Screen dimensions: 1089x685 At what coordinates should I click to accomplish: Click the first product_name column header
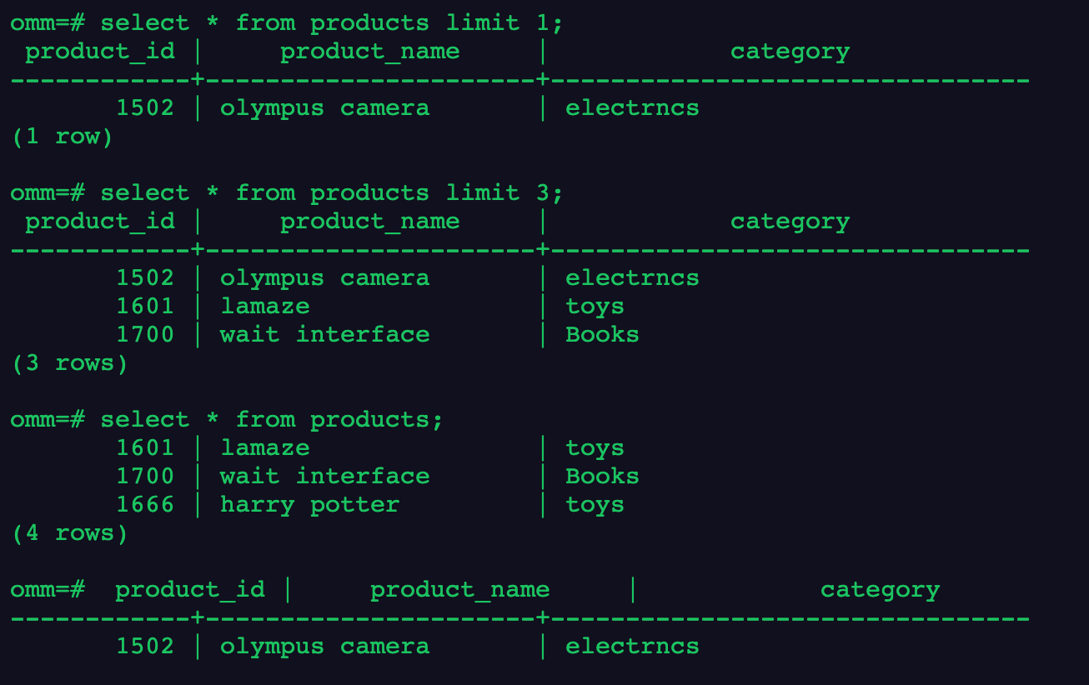click(x=369, y=52)
